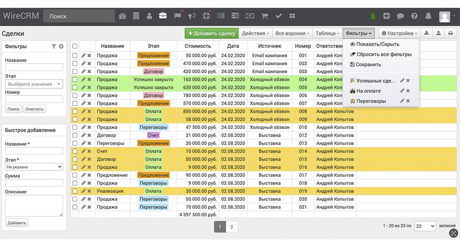Open the records-per-page dropdown showing 20
Screen dimensions: 460x251
point(425,226)
